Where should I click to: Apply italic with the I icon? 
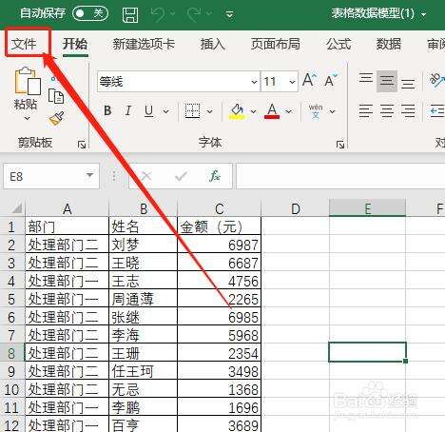[x=128, y=110]
